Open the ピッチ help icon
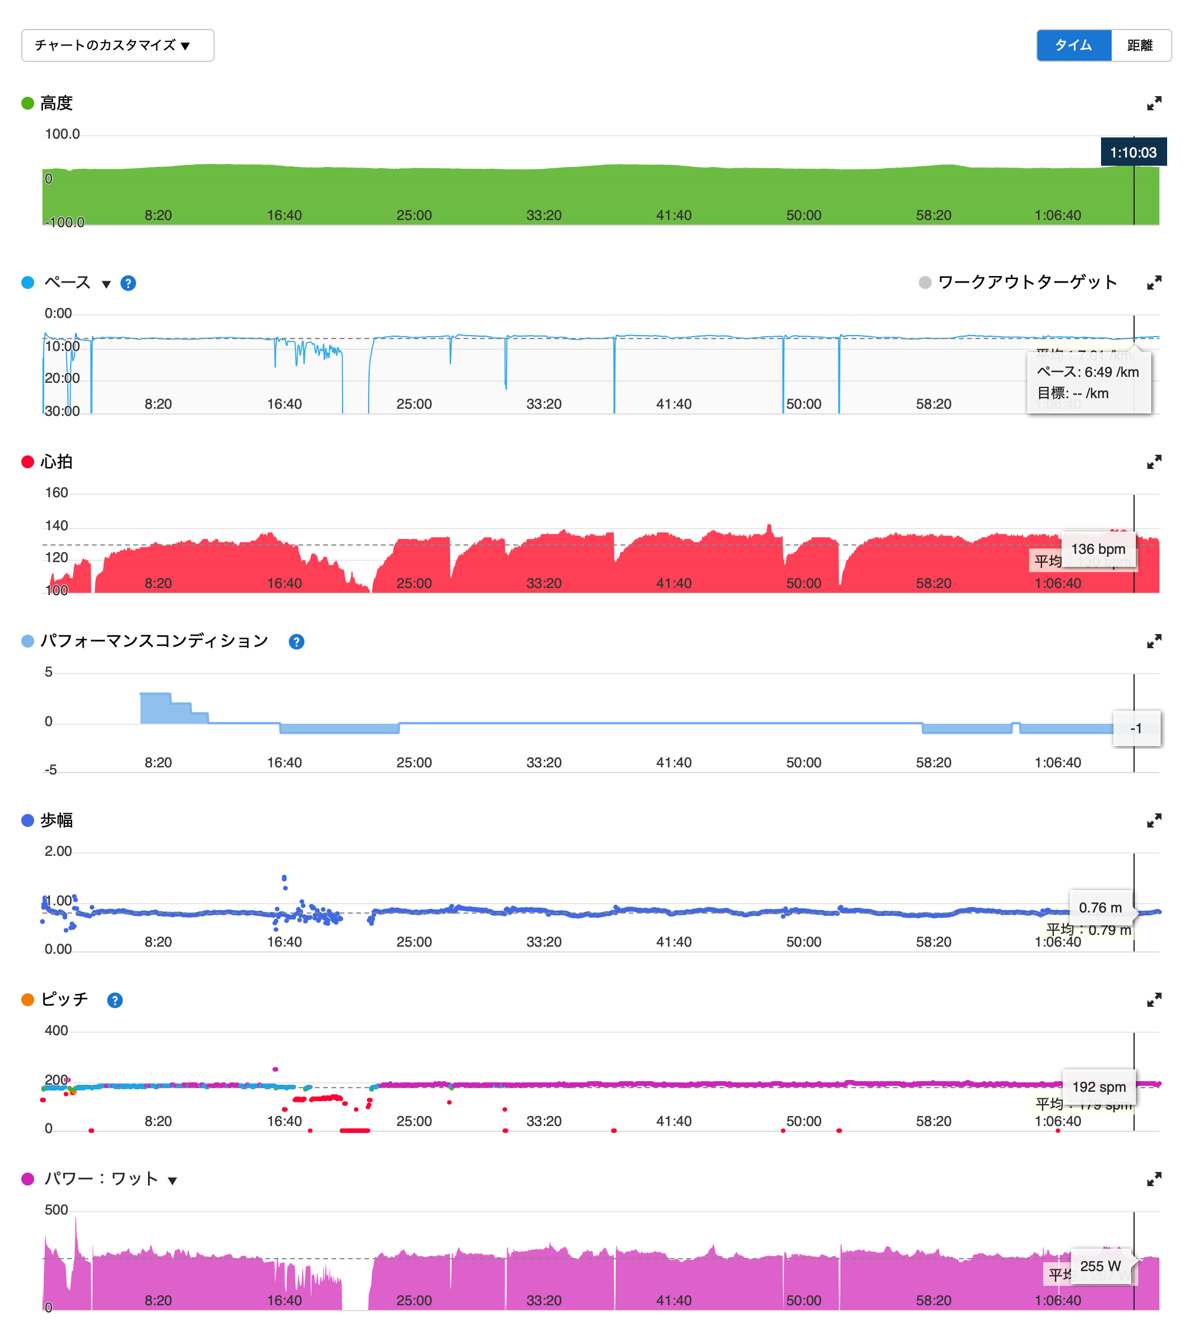Viewport: 1196px width, 1333px height. pos(115,1000)
